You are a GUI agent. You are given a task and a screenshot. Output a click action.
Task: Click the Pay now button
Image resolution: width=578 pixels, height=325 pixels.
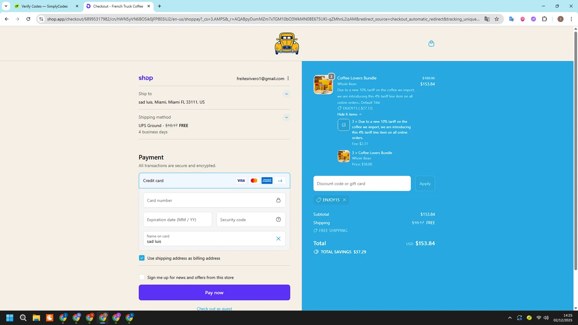click(x=214, y=293)
